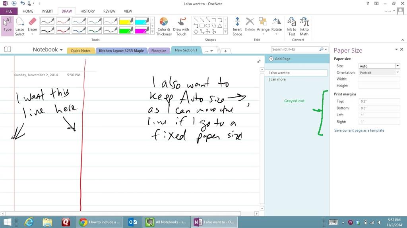Image resolution: width=407 pixels, height=228 pixels.
Task: Click Add Page
Action: click(x=279, y=59)
